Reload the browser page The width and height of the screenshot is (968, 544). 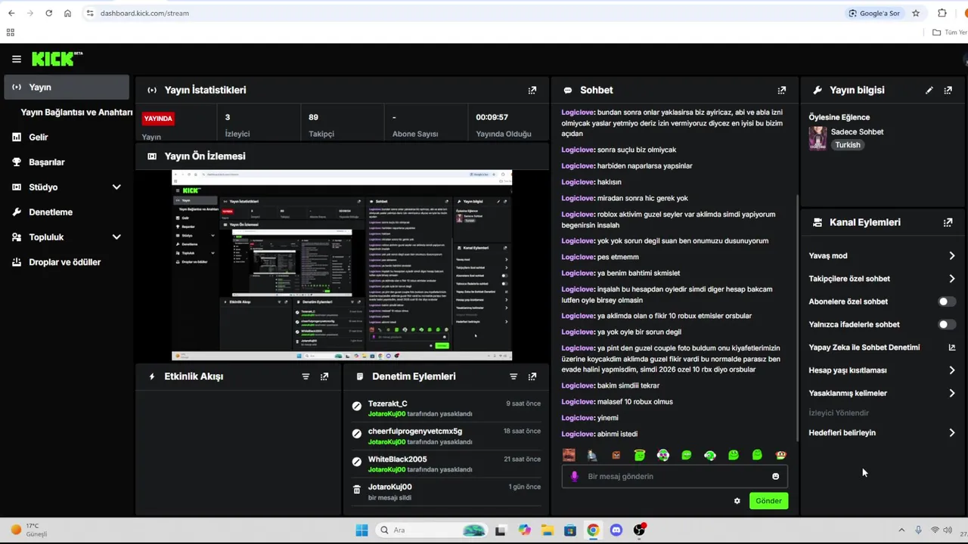click(48, 13)
